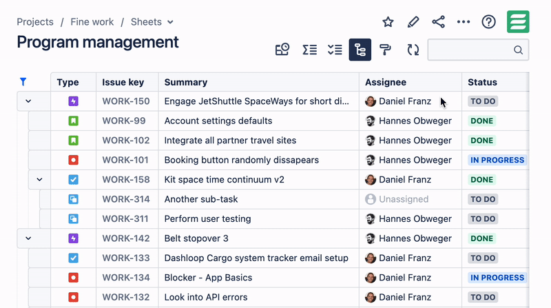Go to Projects breadcrumb link
This screenshot has width=551, height=308.
(x=35, y=22)
